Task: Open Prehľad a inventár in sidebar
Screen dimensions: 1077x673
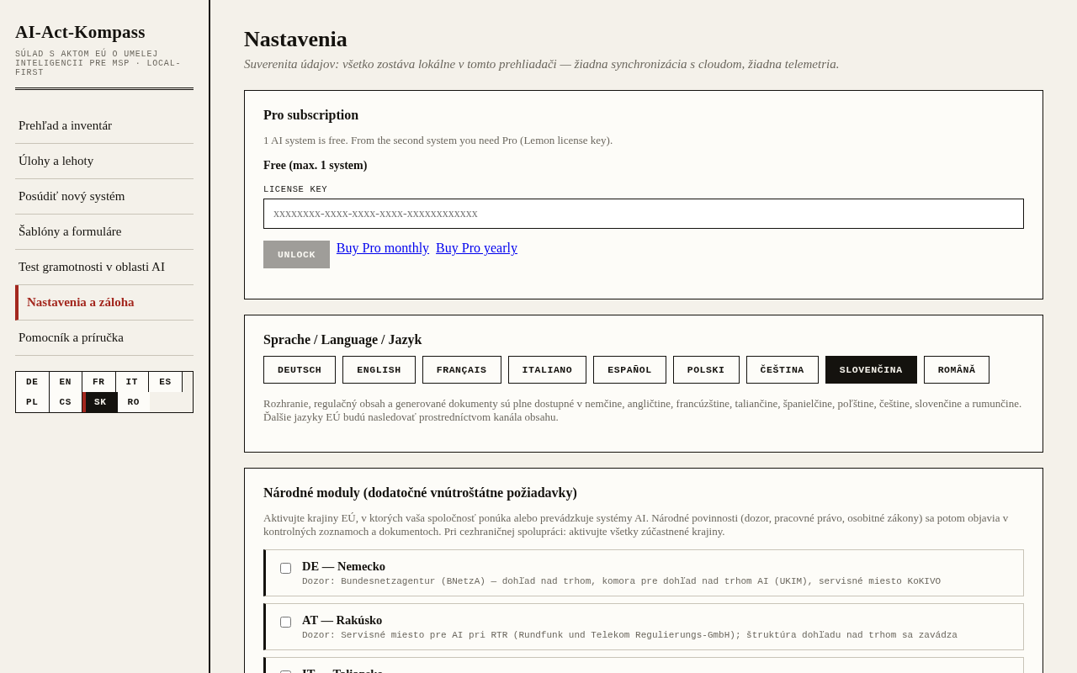Action: pyautogui.click(x=104, y=125)
